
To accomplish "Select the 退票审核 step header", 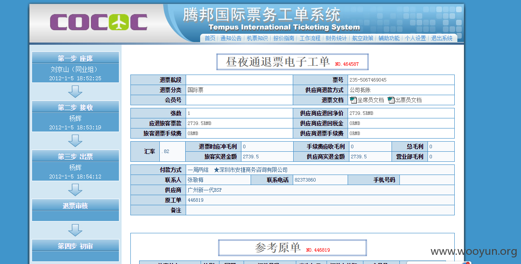I will (x=75, y=205).
